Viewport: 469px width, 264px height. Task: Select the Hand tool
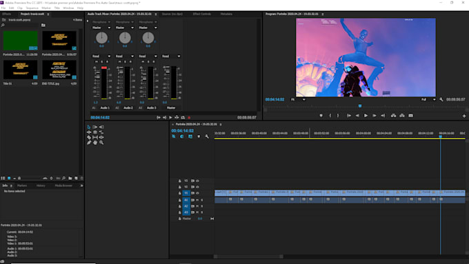click(x=95, y=143)
